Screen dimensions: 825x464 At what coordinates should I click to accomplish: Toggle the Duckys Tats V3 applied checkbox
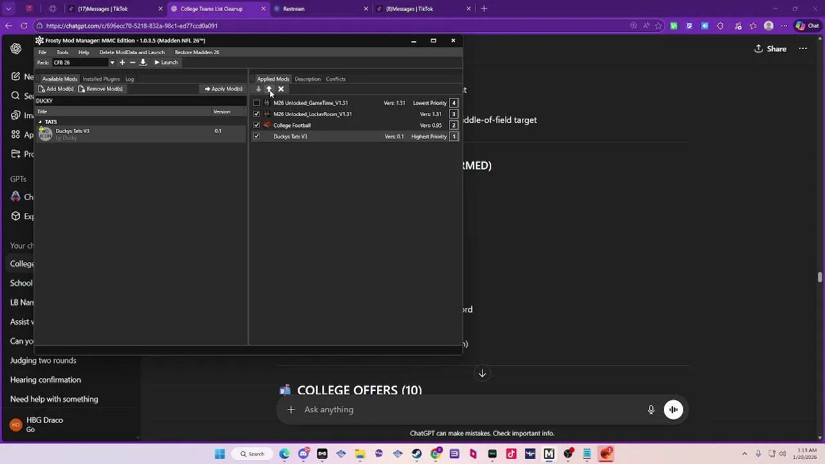257,137
